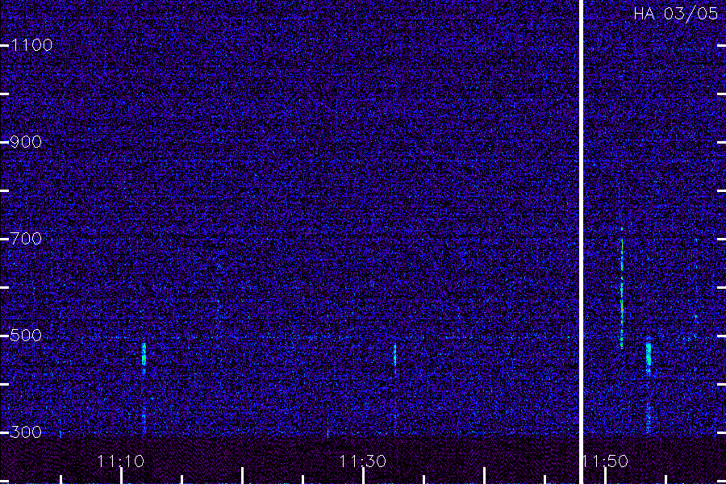The image size is (726, 484).
Task: Click the bright burst just after 11:30 below 500
Action: tap(395, 356)
